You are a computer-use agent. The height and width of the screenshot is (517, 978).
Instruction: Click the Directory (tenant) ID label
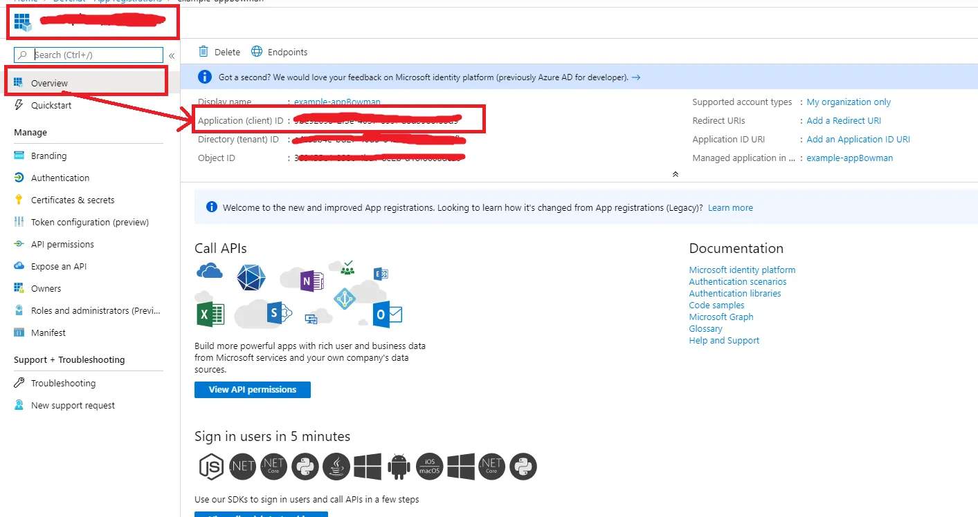[x=238, y=139]
